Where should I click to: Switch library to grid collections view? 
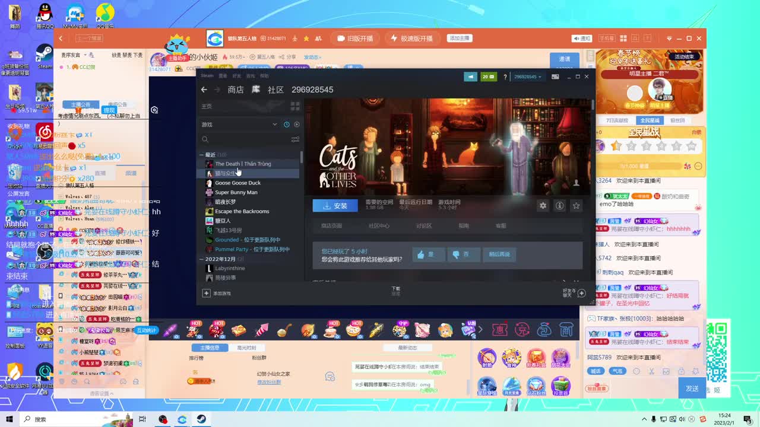pyautogui.click(x=295, y=106)
